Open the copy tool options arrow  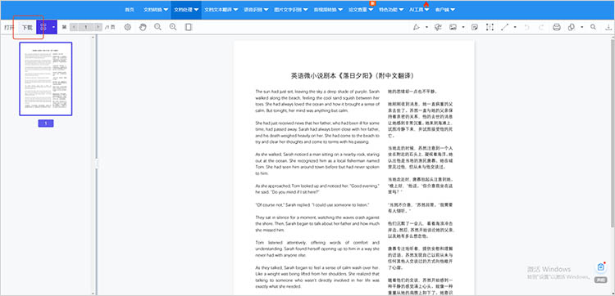[x=582, y=27]
